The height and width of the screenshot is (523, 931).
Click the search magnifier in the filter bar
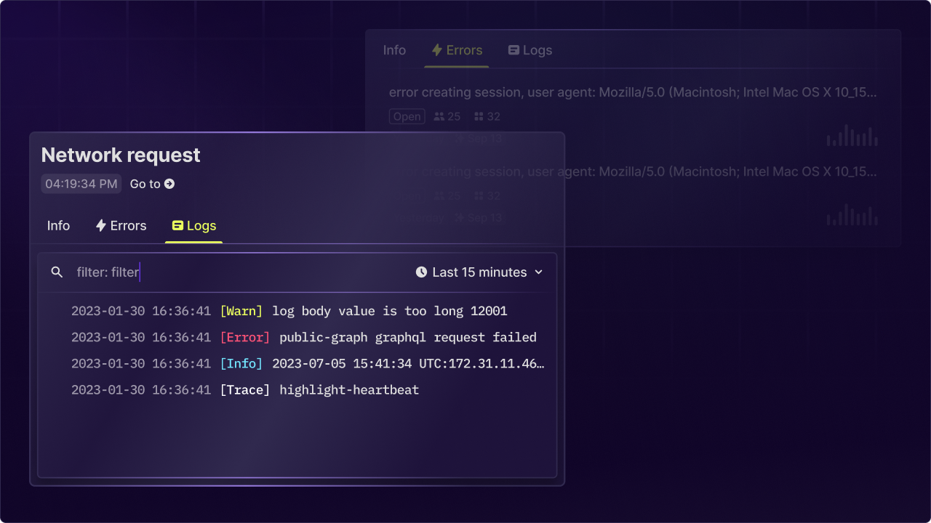point(57,272)
